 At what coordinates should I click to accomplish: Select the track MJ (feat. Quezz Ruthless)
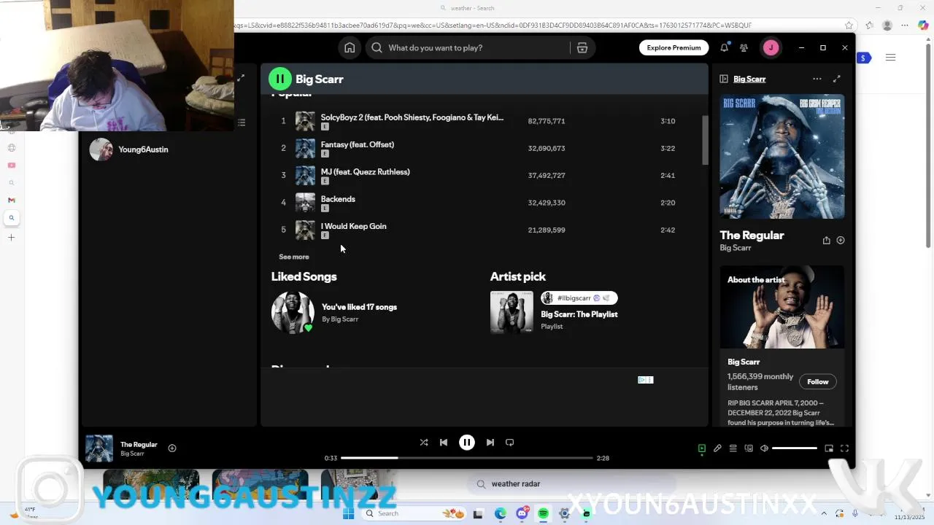366,172
